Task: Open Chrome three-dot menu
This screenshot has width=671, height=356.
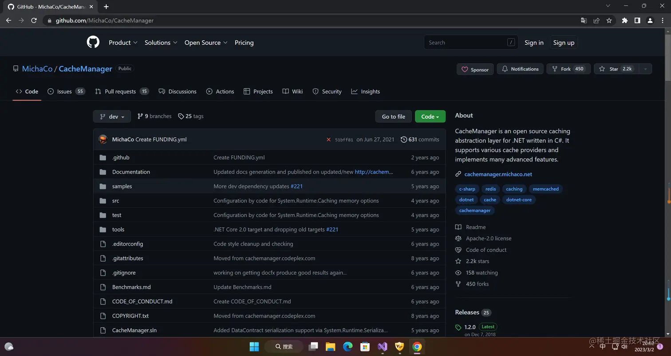Action: click(662, 20)
